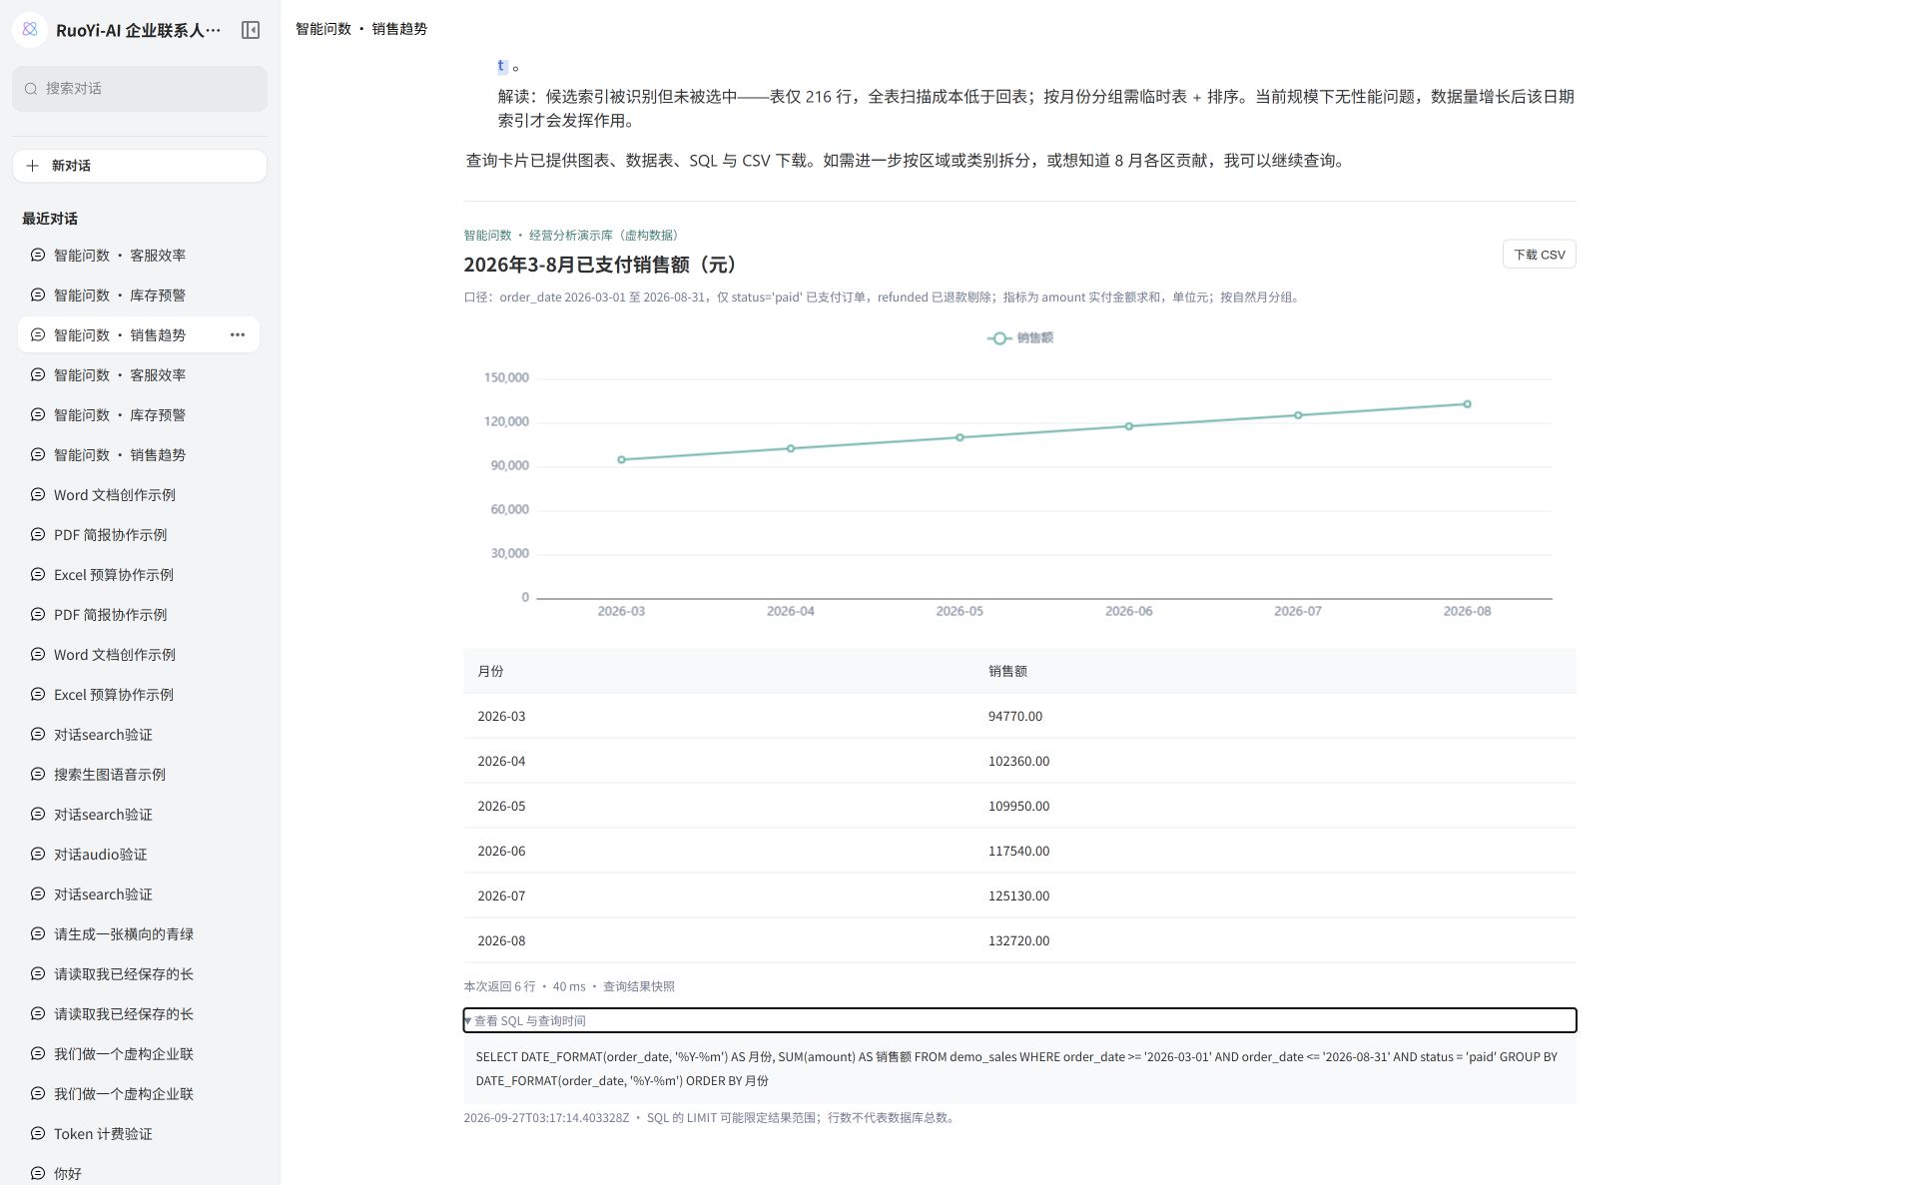
Task: Click the plus icon for new chat
Action: (x=33, y=166)
